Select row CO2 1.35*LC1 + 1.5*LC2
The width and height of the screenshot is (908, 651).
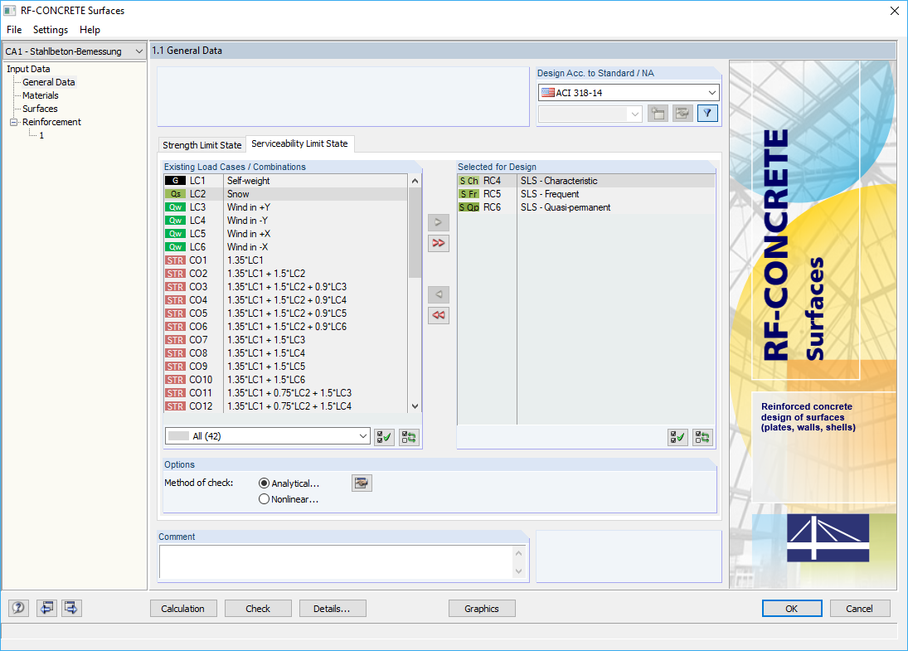[x=286, y=274]
